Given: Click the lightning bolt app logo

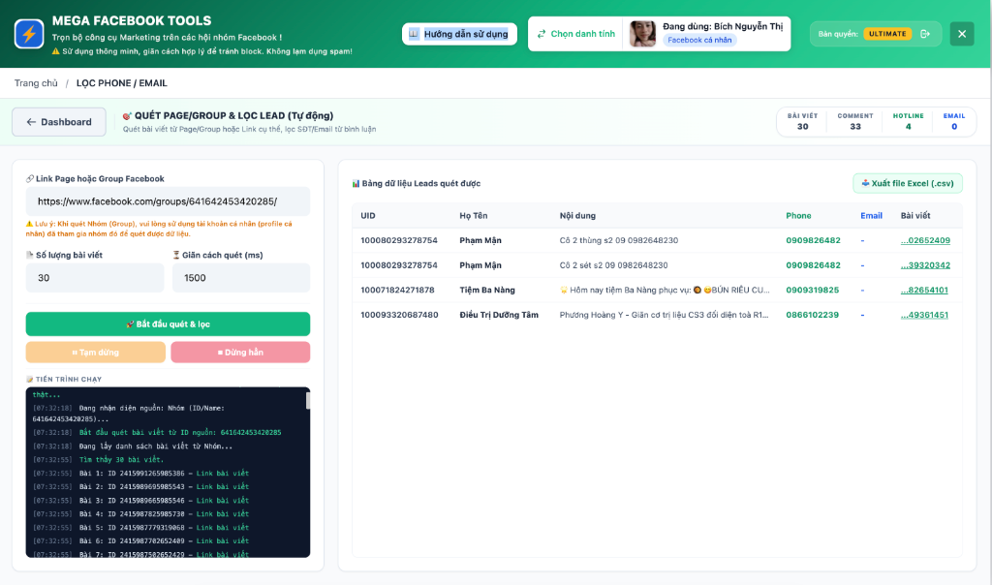Looking at the screenshot, I should [29, 34].
